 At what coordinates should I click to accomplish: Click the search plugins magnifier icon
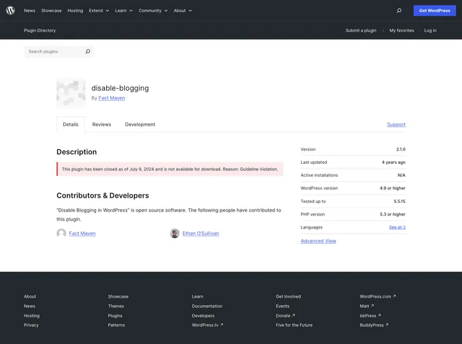[x=88, y=52]
